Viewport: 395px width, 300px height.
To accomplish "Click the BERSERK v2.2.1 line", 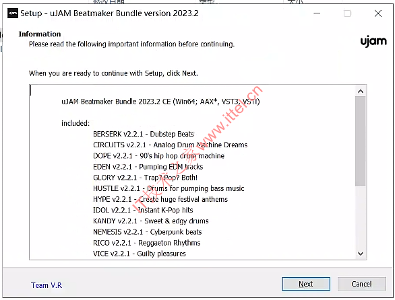I will click(x=144, y=134).
